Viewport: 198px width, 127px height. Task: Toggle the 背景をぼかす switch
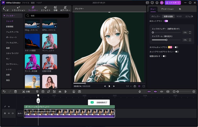pos(164,56)
